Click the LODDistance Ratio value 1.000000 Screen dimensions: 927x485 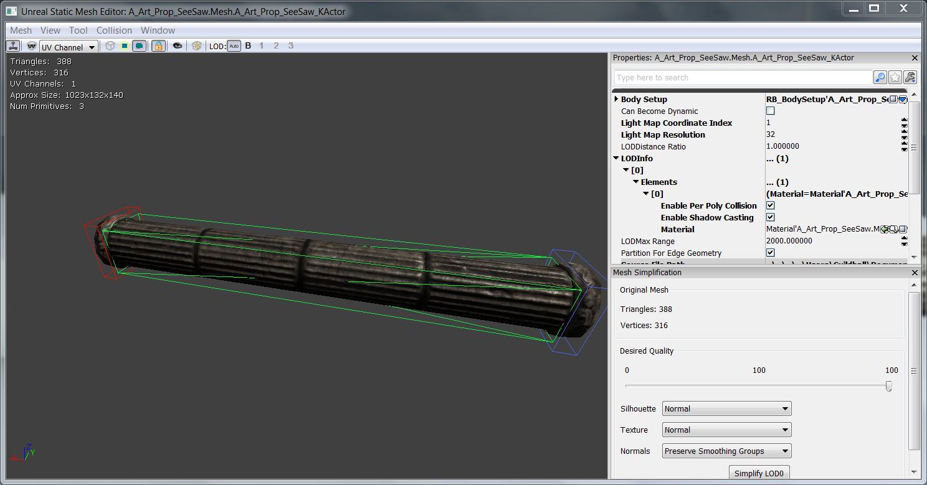[782, 146]
